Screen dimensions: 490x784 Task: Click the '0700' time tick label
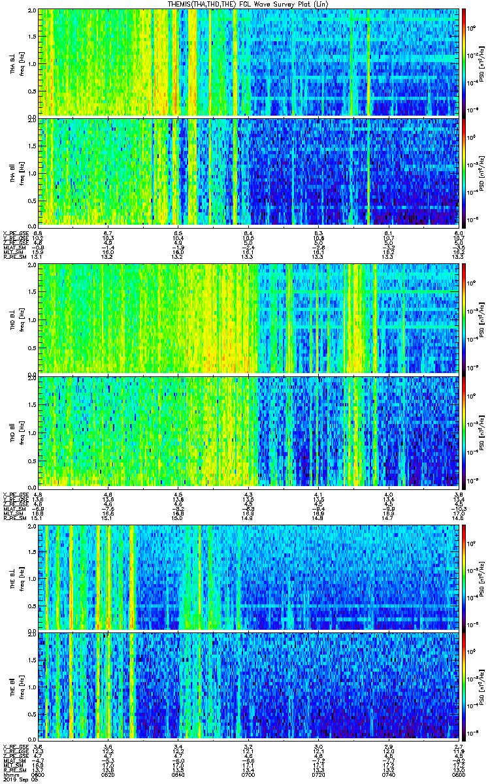[248, 774]
